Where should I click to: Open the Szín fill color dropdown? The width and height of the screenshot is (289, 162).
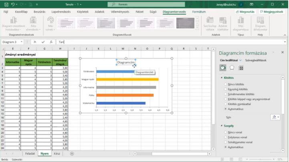[x=275, y=117]
